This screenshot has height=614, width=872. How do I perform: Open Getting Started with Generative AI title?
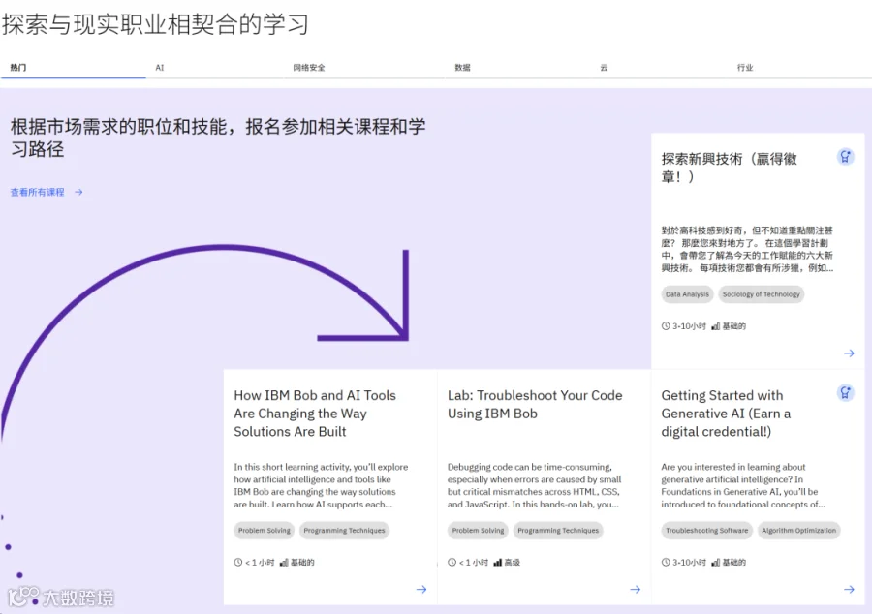coord(726,414)
